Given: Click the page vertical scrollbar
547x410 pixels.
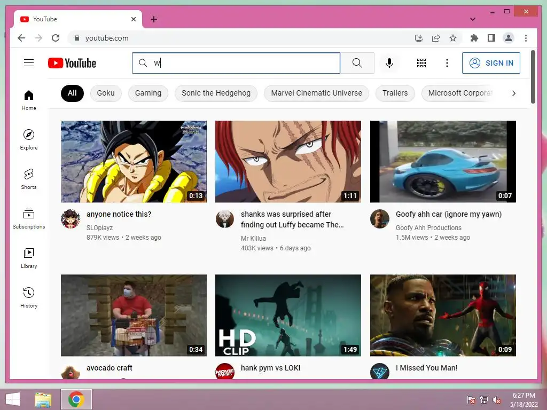Looking at the screenshot, I should (533, 77).
